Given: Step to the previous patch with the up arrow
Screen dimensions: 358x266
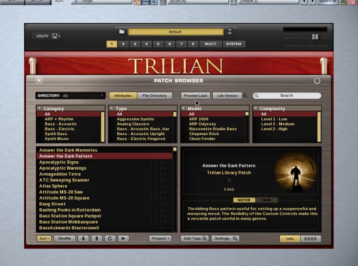Looking at the screenshot, I should tap(97, 239).
